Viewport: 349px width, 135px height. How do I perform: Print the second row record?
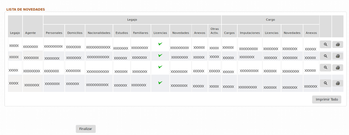coord(337,56)
